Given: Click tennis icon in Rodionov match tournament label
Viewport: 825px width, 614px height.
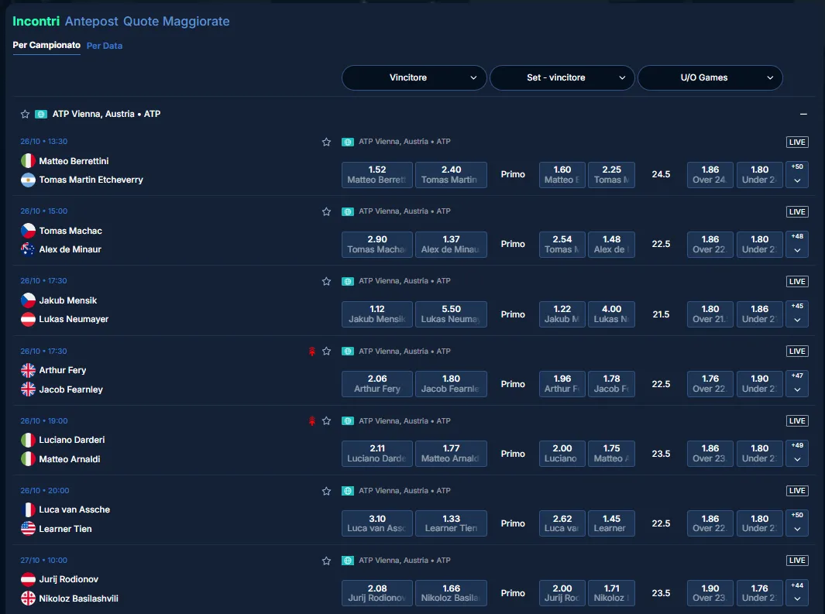Looking at the screenshot, I should [348, 561].
